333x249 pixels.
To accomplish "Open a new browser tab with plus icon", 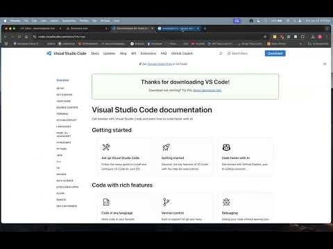I will pyautogui.click(x=205, y=28).
